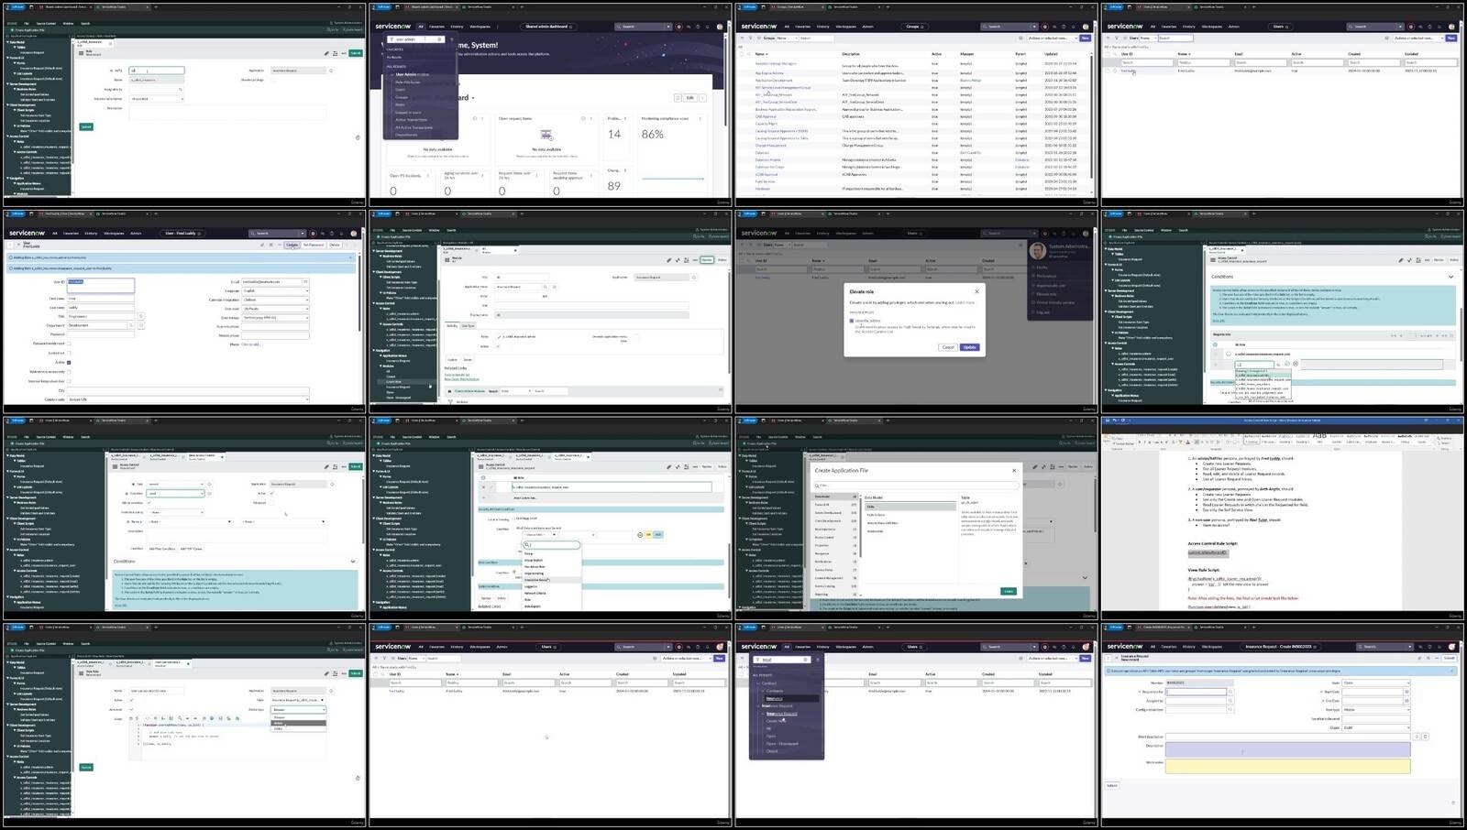Click the Filter field in Create Application File

tap(917, 486)
